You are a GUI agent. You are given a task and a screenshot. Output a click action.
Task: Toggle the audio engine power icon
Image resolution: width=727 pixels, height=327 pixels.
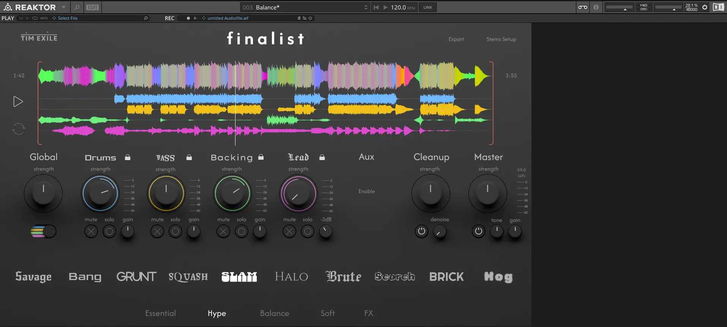pyautogui.click(x=705, y=7)
